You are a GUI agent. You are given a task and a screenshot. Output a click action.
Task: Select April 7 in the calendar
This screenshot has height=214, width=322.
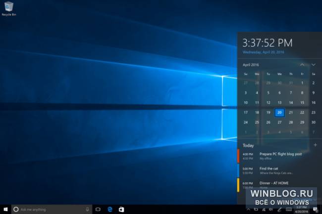(291, 93)
